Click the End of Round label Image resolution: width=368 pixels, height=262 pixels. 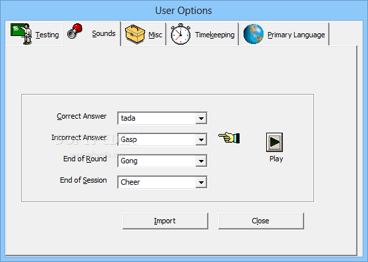pos(85,159)
